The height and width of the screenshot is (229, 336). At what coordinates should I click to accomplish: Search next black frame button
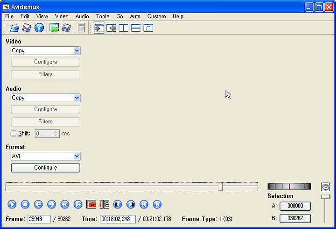131,204
